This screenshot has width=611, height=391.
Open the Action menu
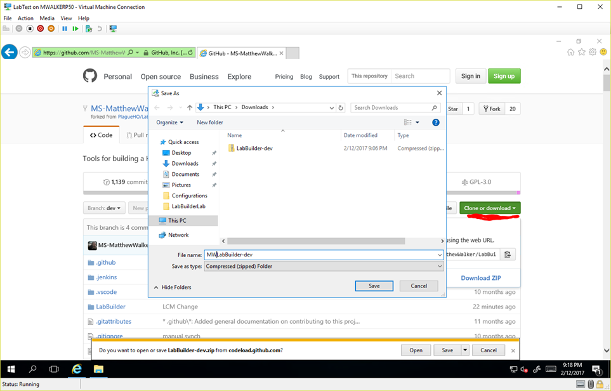tap(25, 18)
